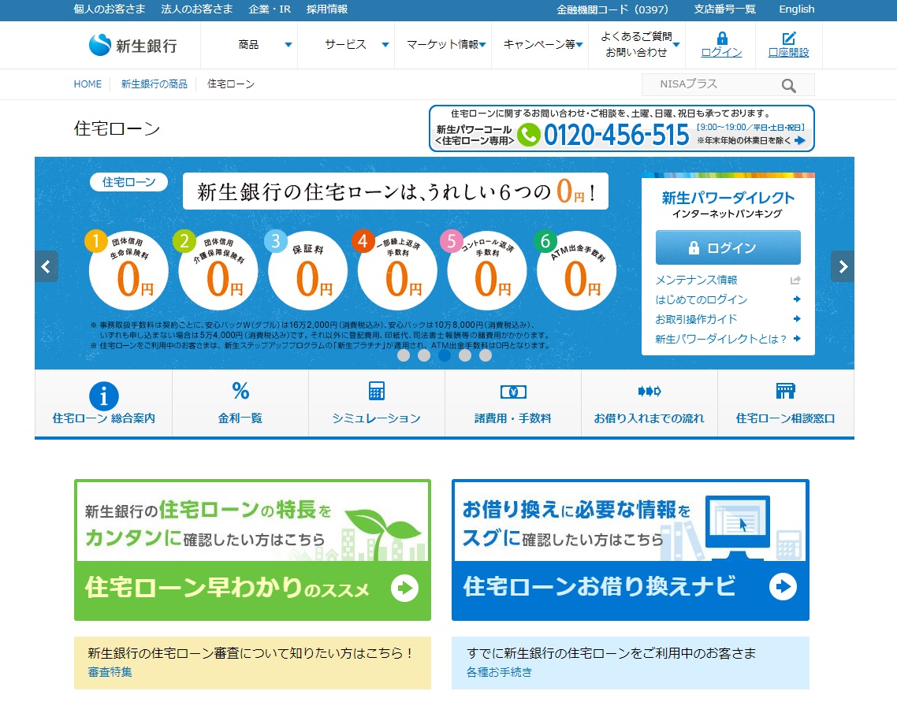Click the calculator icon for シミュレーション
Image resolution: width=897 pixels, height=702 pixels.
tap(377, 391)
